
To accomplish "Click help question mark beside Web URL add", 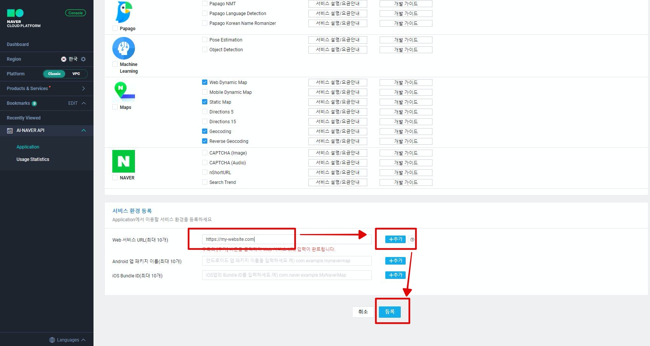I will (412, 239).
